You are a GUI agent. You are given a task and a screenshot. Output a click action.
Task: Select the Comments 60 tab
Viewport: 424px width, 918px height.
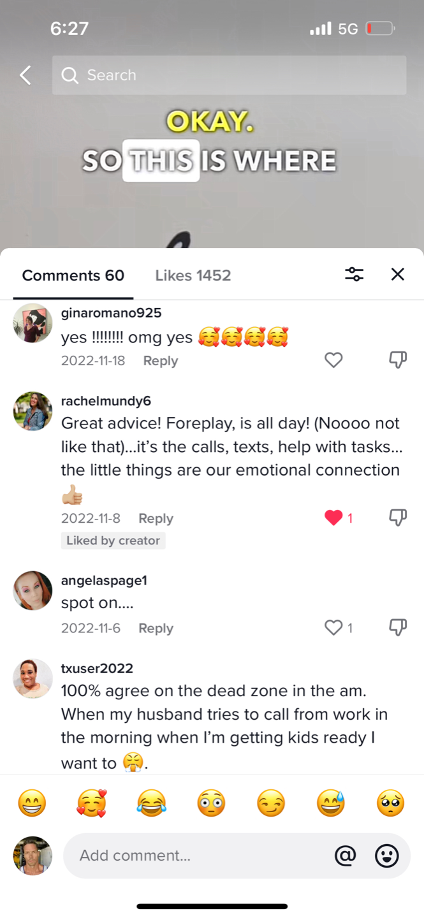(73, 275)
